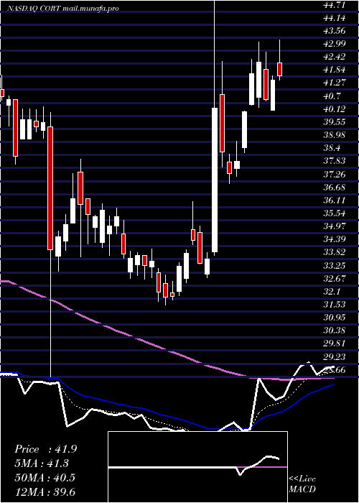
Task: Select the 37.83 price axis label
Action: 335,162
